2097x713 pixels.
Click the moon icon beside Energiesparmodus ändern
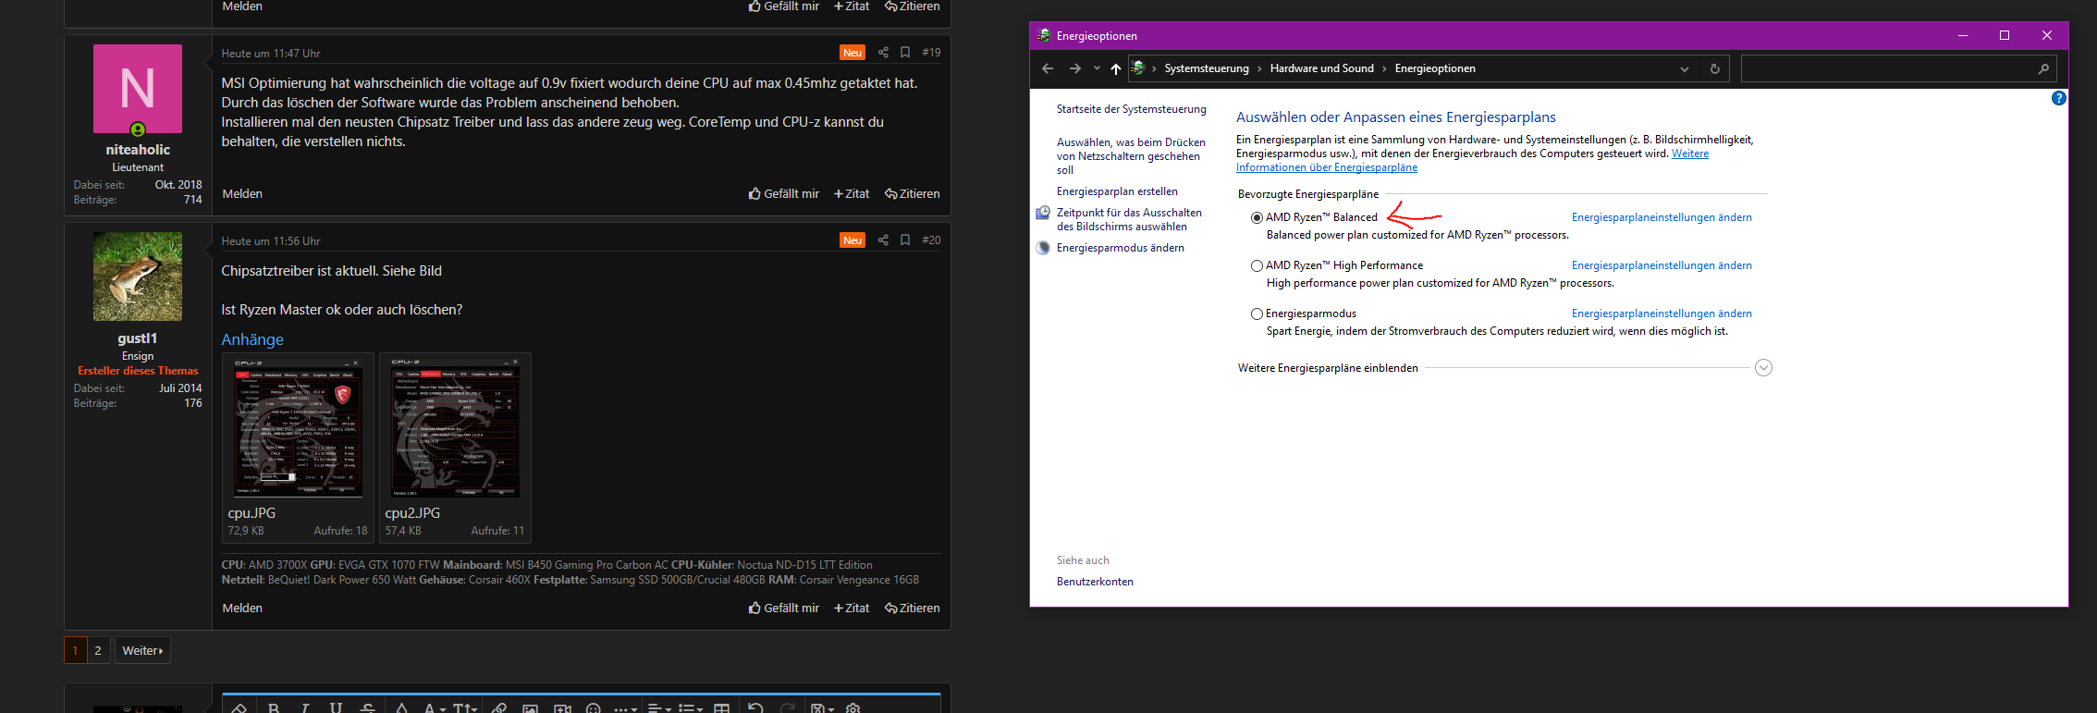tap(1043, 248)
